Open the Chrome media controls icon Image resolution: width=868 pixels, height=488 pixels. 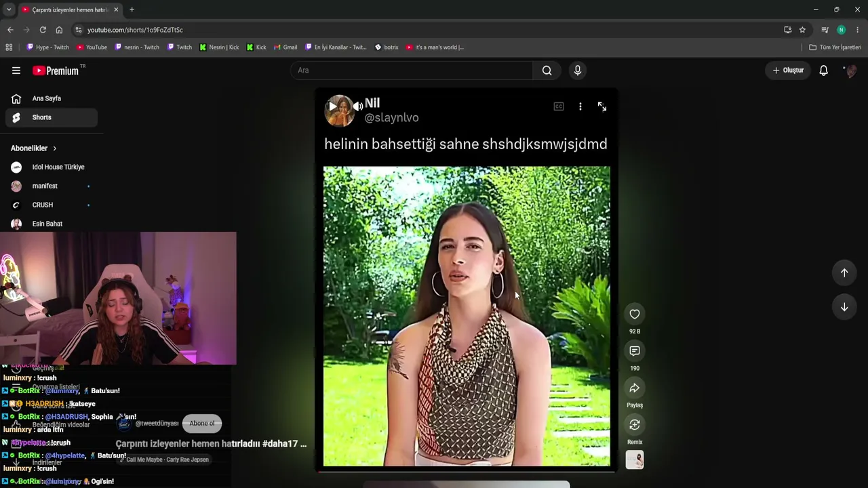825,30
